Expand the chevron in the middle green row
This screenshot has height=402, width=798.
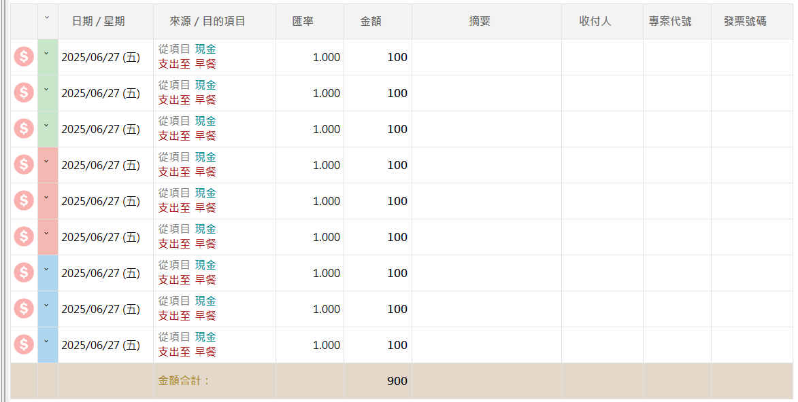46,90
